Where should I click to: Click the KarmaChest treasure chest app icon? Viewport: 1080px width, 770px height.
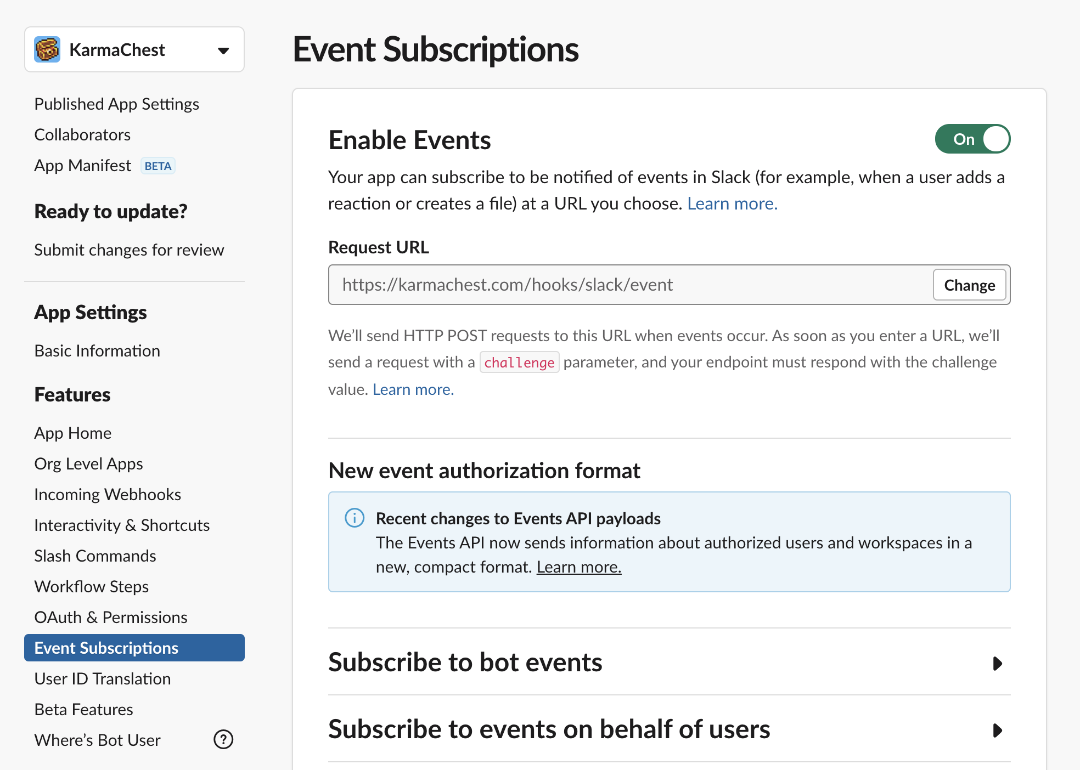47,50
